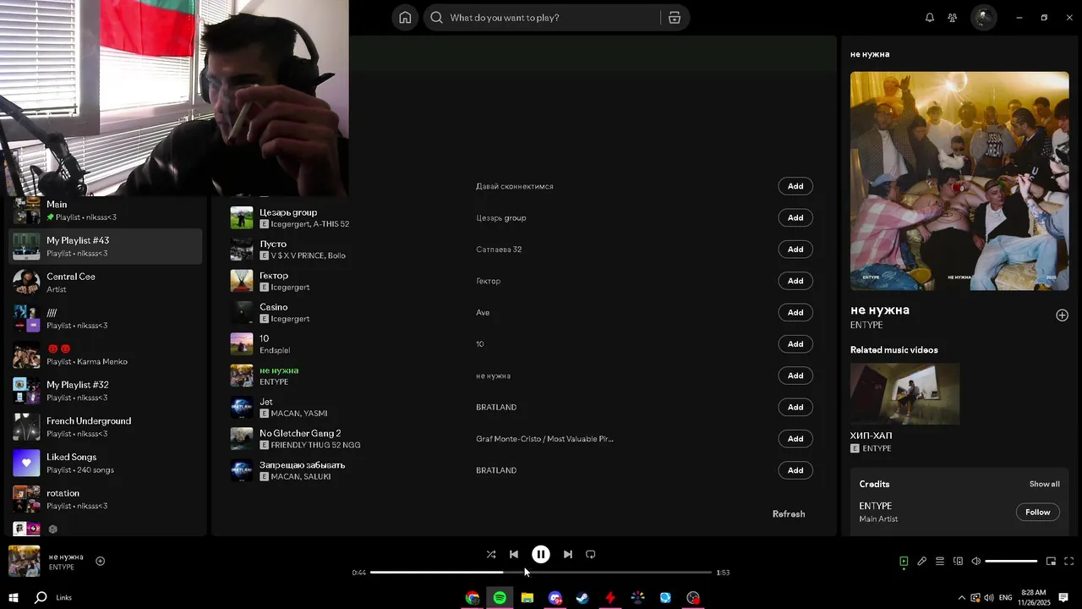Open the Chrome taskbar icon
This screenshot has height=609, width=1082.
click(x=473, y=598)
